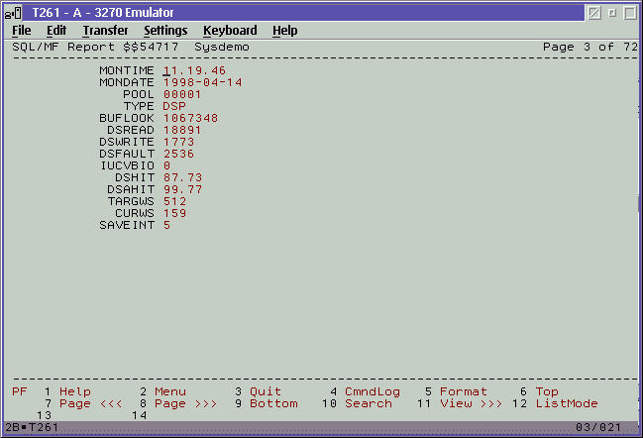
Task: Click the SAVEINT value 5
Action: click(166, 225)
